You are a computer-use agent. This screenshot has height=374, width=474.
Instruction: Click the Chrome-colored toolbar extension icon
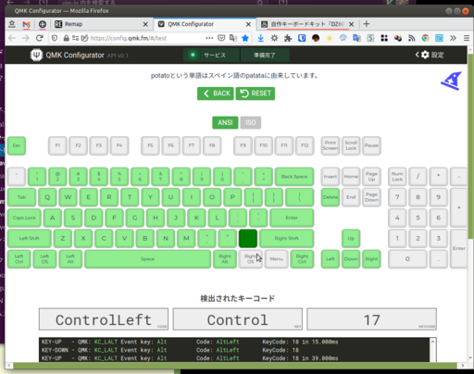pos(425,38)
